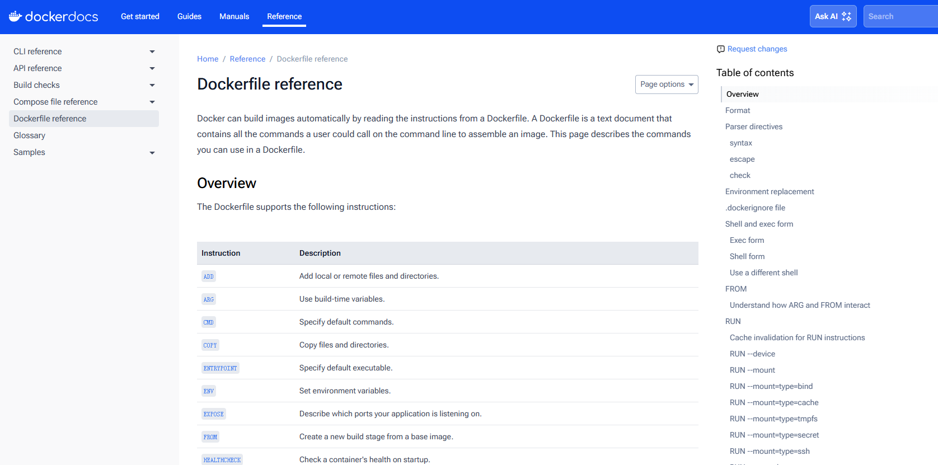Click the Ask AI sparkle icon
The width and height of the screenshot is (938, 465).
(x=846, y=17)
